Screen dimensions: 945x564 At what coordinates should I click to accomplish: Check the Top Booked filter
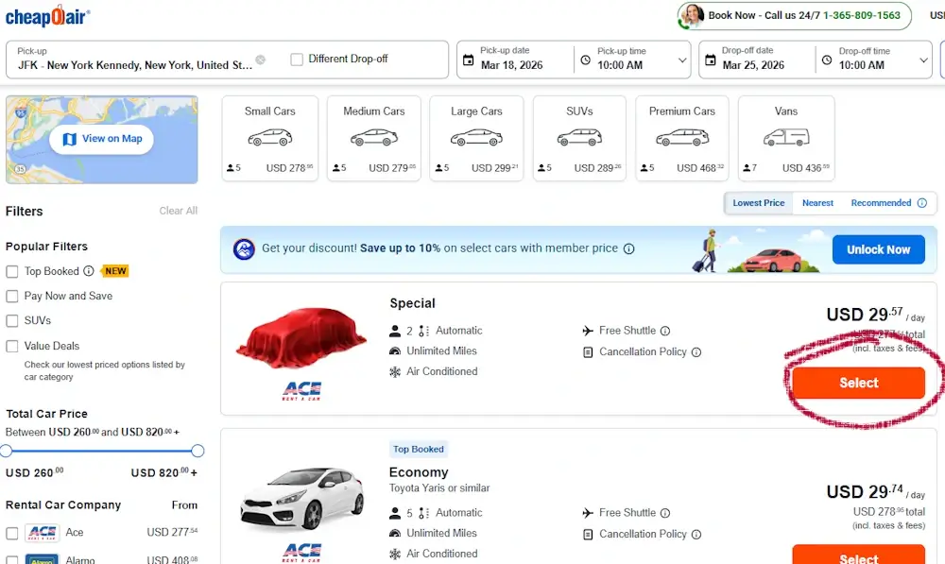coord(12,272)
